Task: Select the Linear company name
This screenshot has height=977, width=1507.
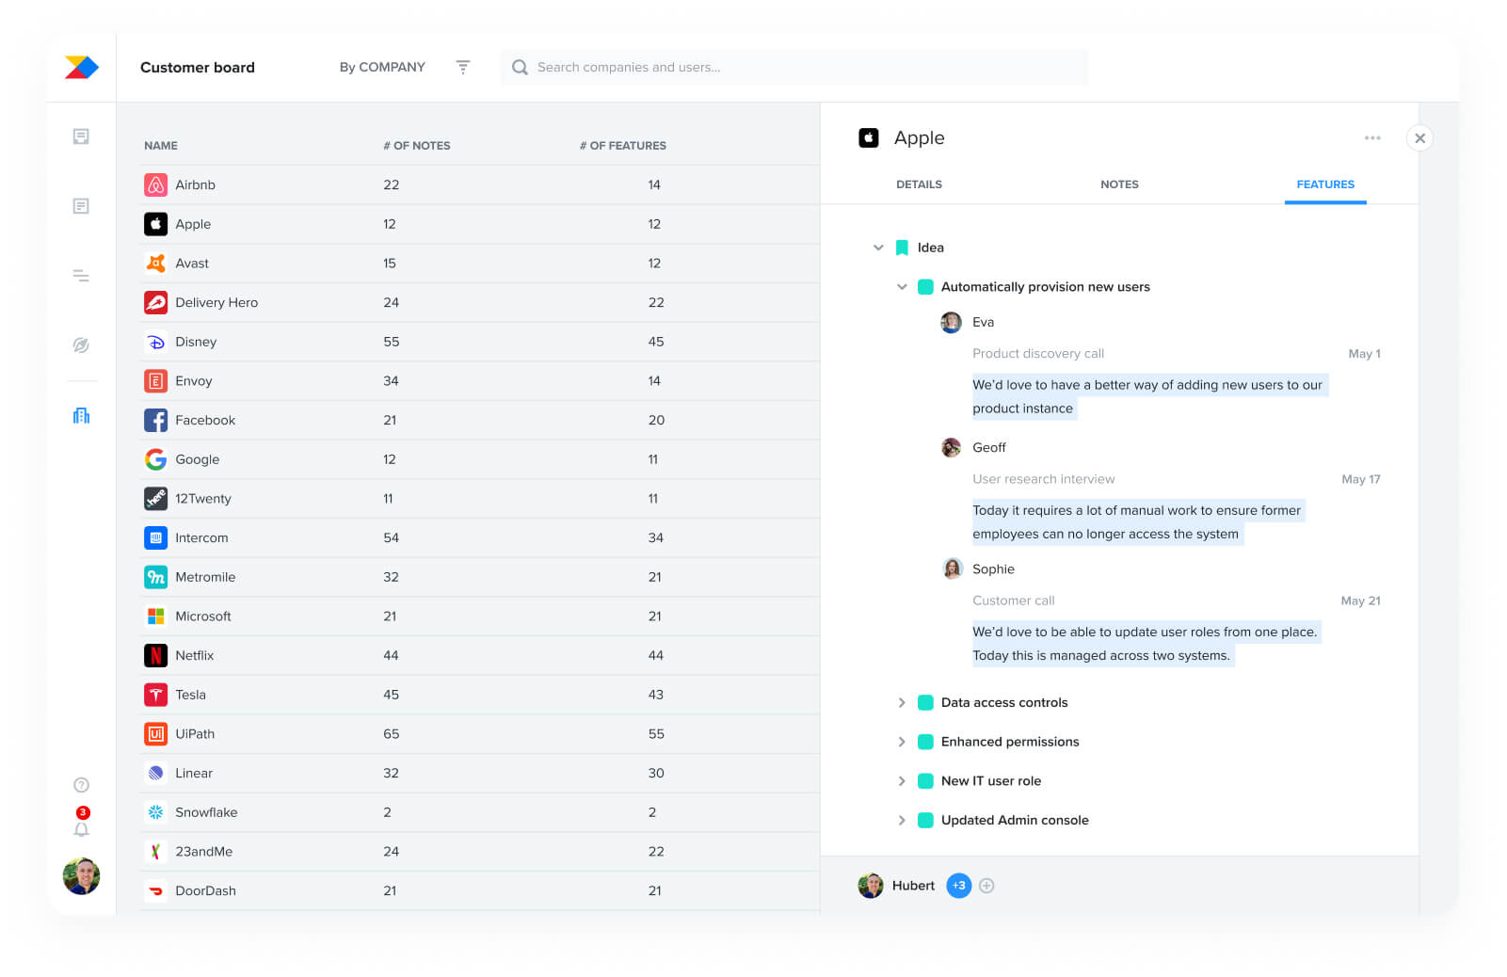Action: point(194,774)
